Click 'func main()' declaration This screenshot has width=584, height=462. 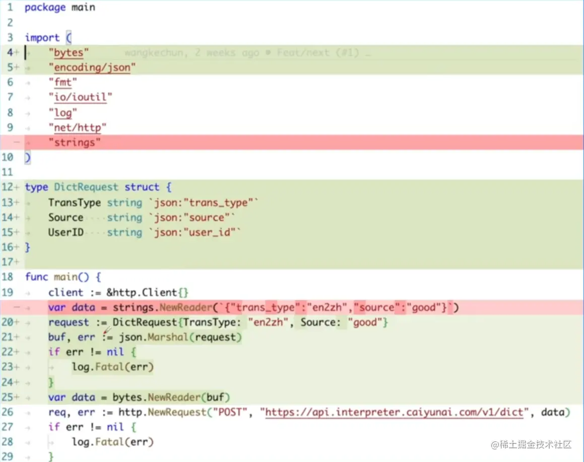coord(57,277)
